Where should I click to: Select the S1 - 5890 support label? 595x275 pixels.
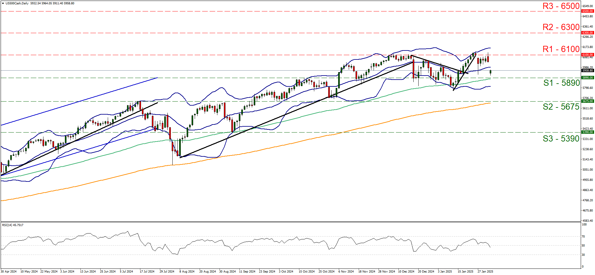click(x=561, y=83)
